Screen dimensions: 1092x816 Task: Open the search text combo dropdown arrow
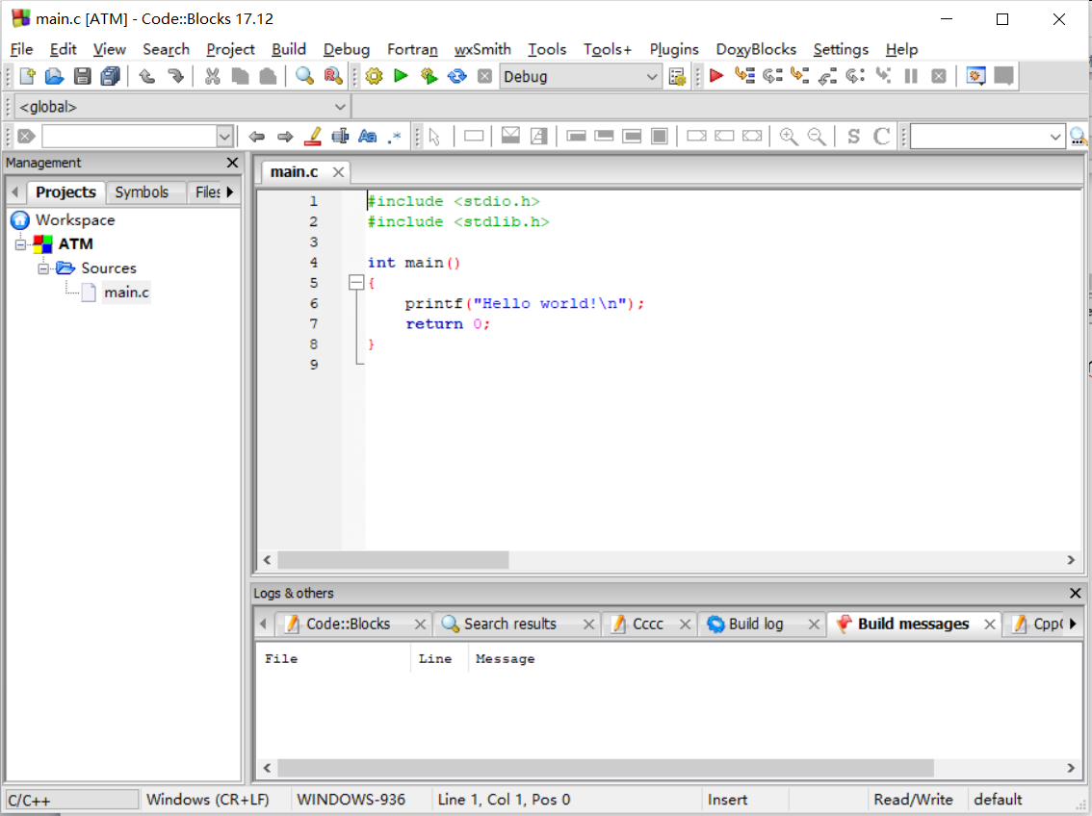click(x=224, y=137)
